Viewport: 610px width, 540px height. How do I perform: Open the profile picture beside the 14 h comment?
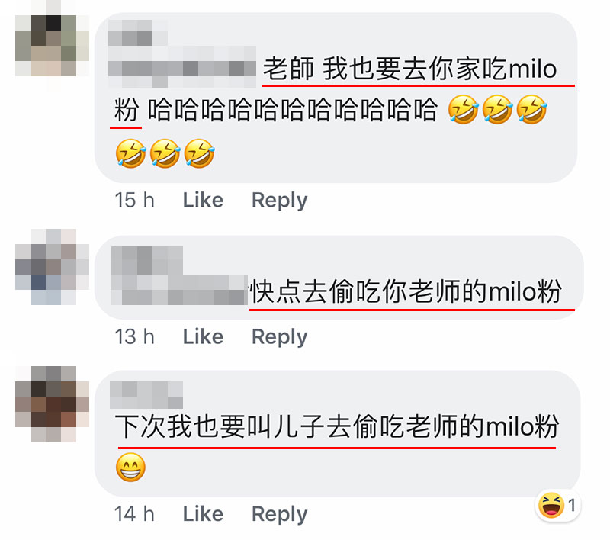(x=52, y=403)
